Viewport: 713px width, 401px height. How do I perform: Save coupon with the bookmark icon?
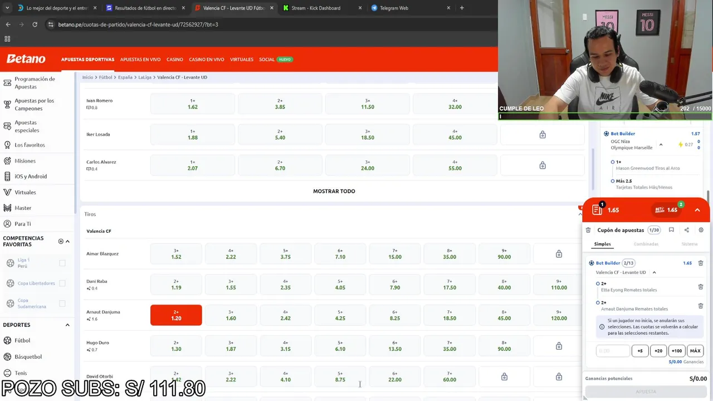click(671, 230)
